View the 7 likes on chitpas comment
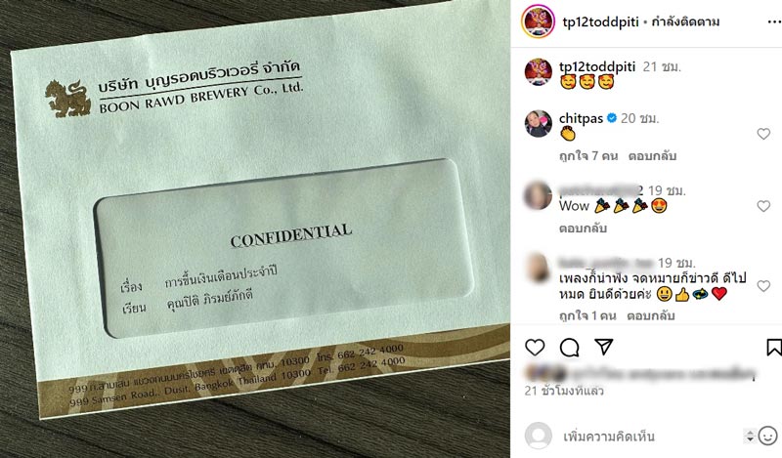 (x=588, y=156)
